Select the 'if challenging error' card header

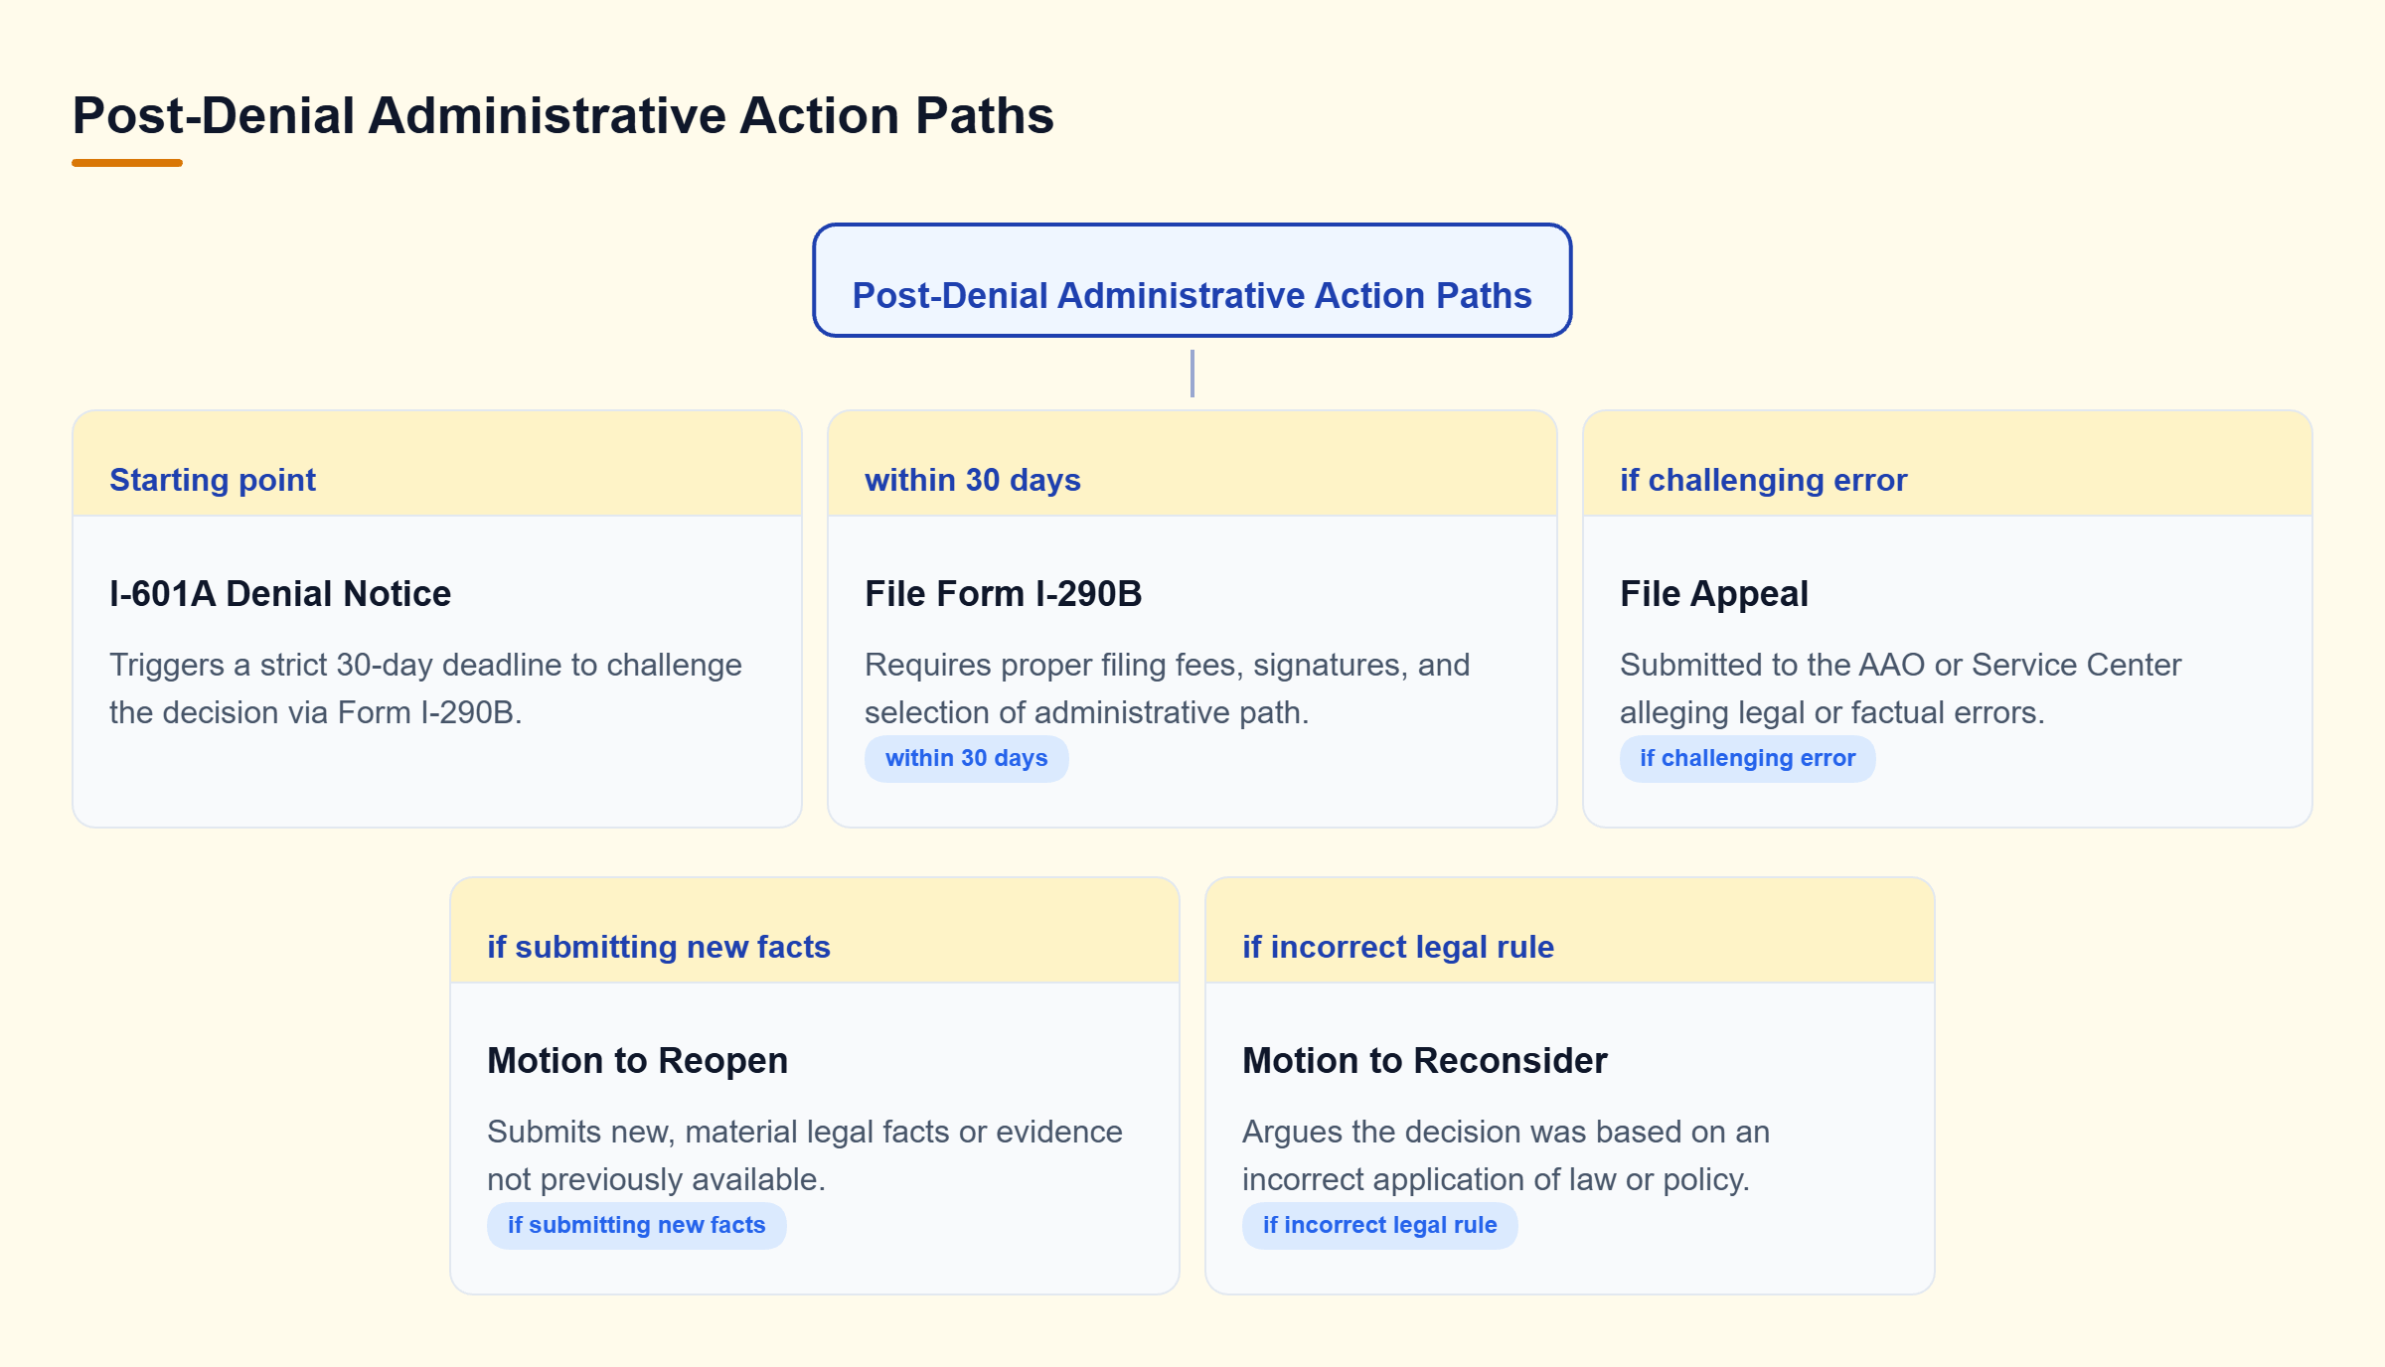click(1948, 464)
